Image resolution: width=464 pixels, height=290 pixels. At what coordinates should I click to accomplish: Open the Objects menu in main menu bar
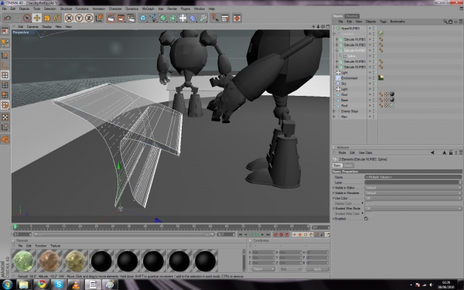[x=24, y=9]
